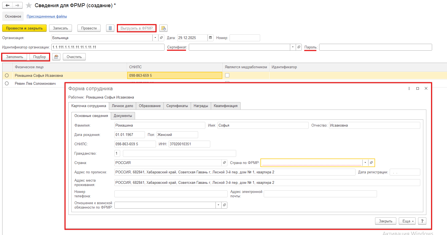447x235 pixels.
Task: Open the Образование tab
Action: pos(150,106)
